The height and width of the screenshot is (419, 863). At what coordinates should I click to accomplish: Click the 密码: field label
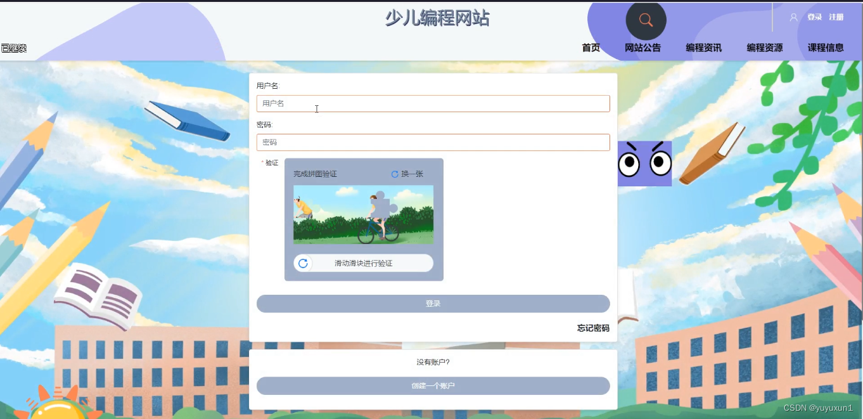[x=264, y=124]
